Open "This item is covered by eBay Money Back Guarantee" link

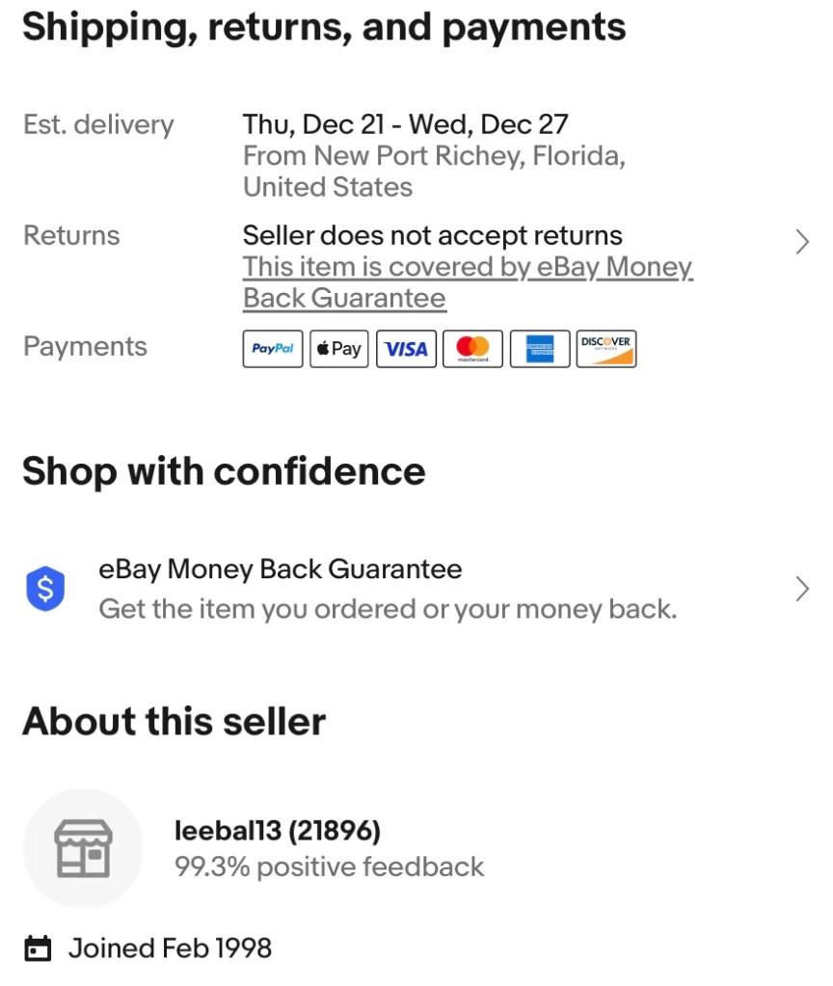point(467,282)
